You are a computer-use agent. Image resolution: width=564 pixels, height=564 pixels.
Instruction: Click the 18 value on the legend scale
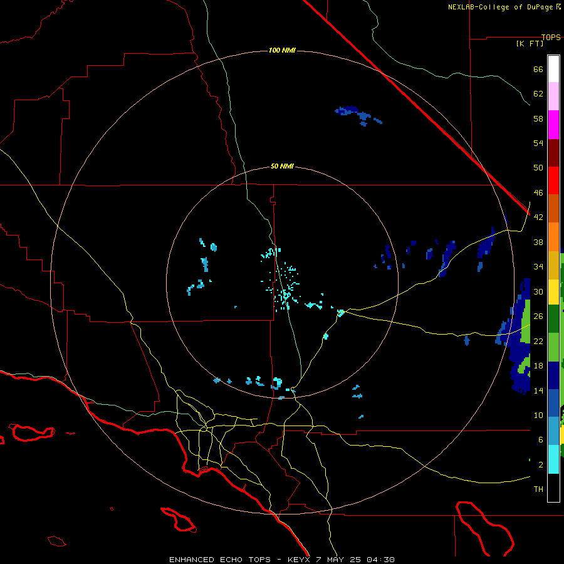[x=538, y=366]
